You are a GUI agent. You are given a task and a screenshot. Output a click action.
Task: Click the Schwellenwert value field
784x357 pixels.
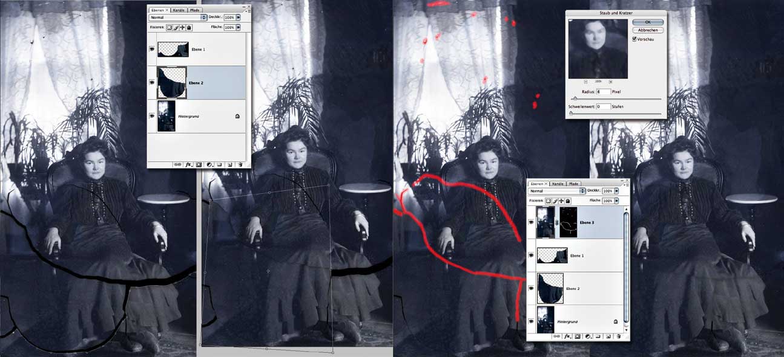pos(603,106)
